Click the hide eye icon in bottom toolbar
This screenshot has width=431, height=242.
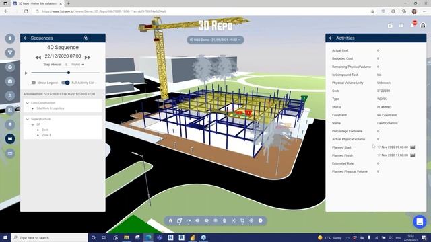click(207, 220)
